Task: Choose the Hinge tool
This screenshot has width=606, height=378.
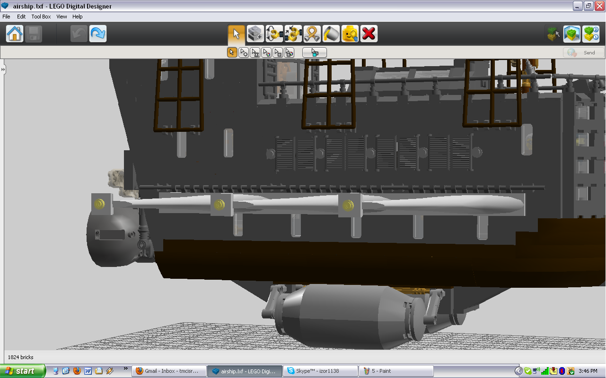Action: [x=274, y=34]
